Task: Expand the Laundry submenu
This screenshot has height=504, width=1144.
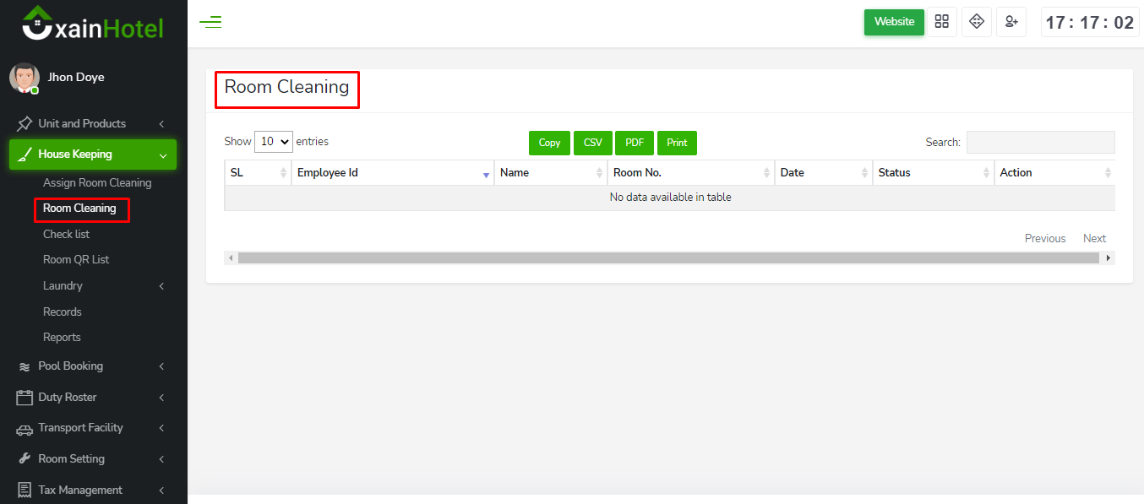Action: (103, 286)
